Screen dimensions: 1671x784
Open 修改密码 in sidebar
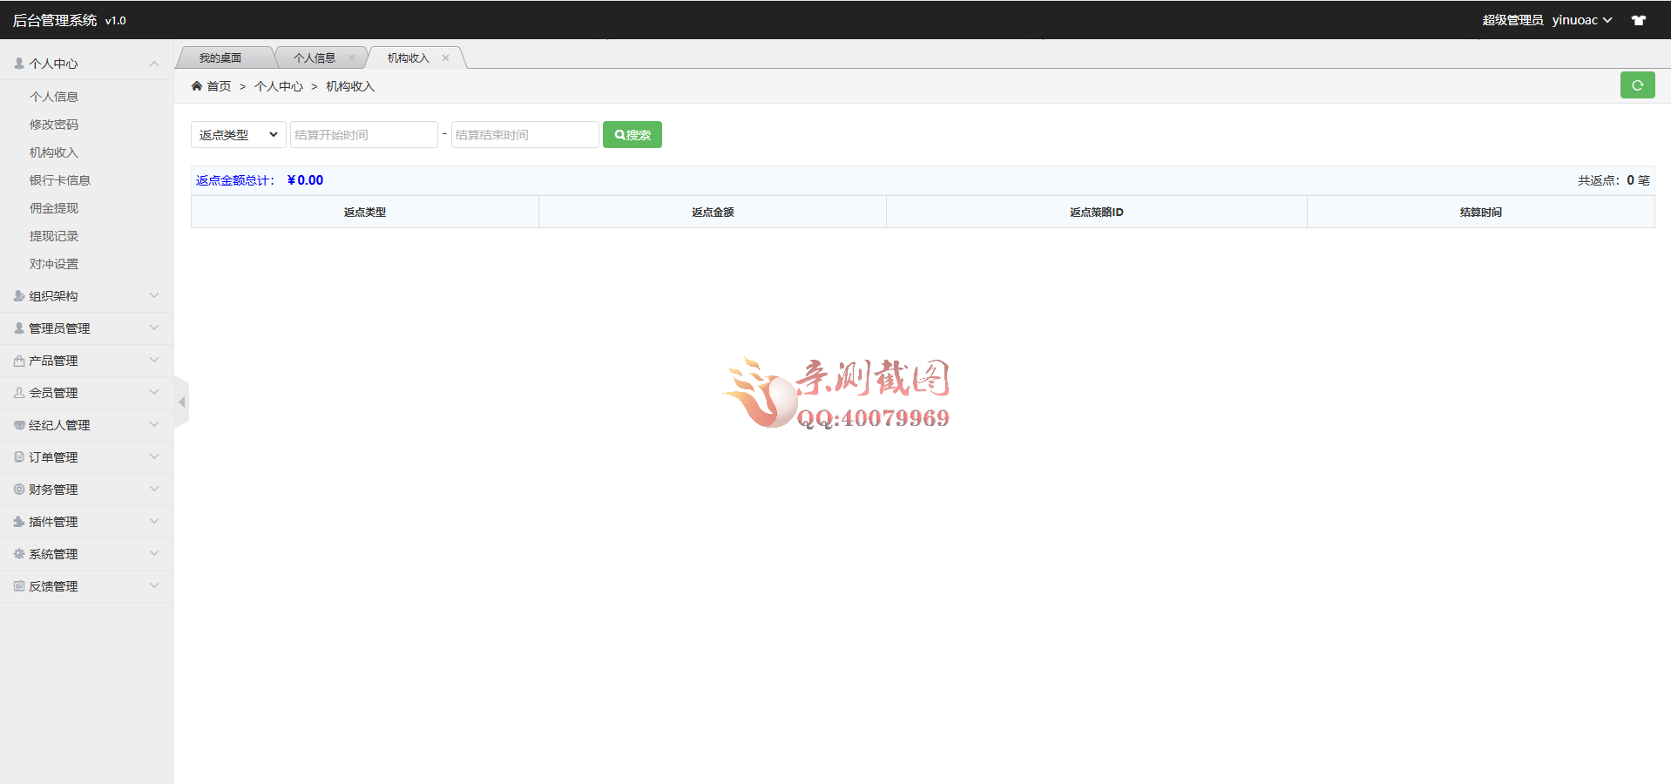coord(54,125)
